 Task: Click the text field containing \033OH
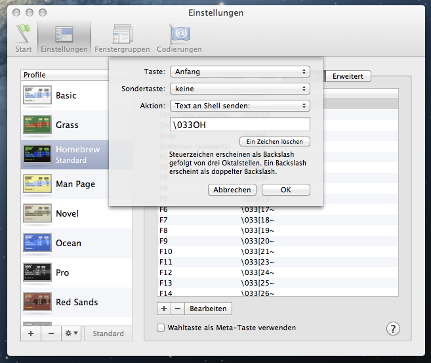(x=240, y=125)
